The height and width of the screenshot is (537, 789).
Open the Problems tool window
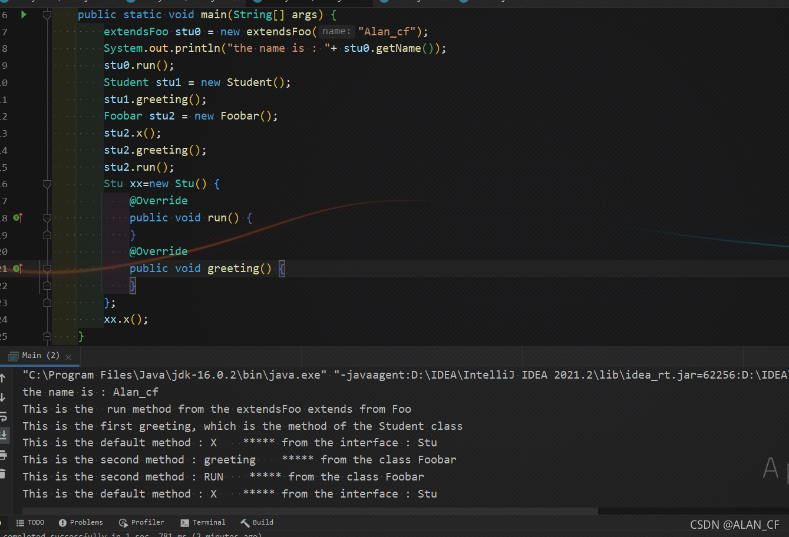(81, 522)
